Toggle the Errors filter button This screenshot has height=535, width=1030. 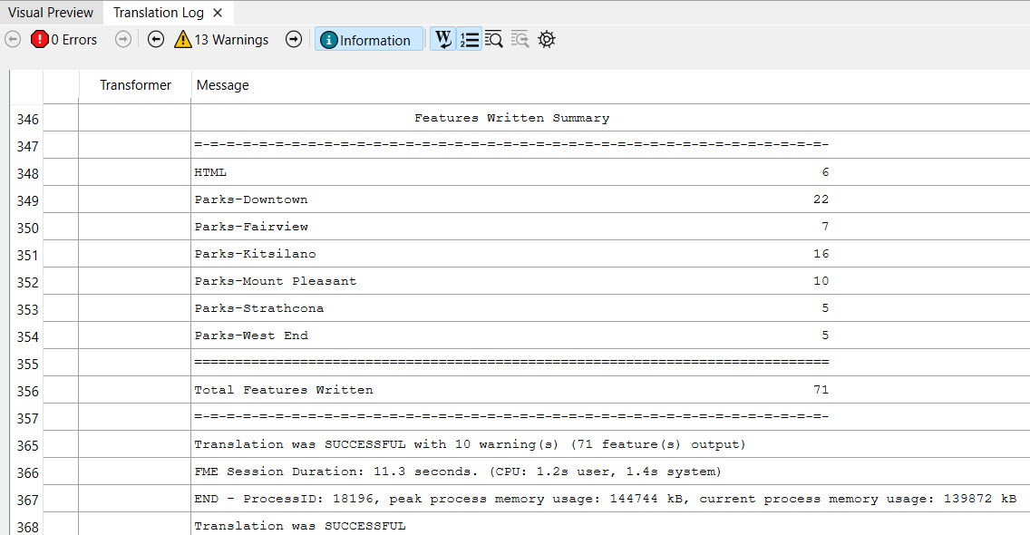(63, 40)
